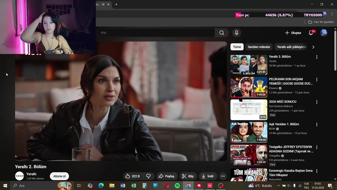
Task: Switch to Google Chrome in the taskbar
Action: [188, 186]
